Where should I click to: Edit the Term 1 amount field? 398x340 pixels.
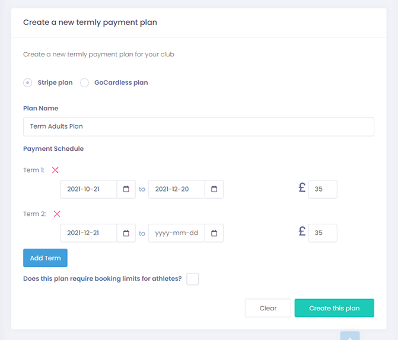[x=323, y=189]
